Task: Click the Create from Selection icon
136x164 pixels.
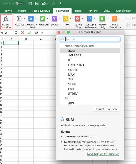Action: pyautogui.click(x=128, y=25)
